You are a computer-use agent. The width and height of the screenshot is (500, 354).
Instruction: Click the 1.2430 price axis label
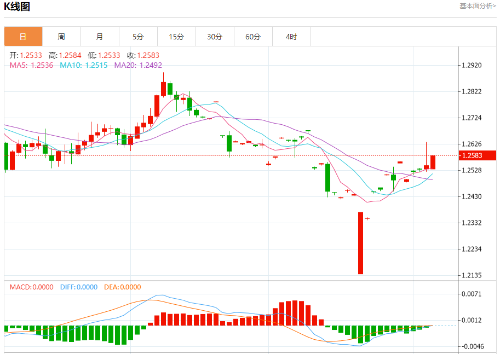coord(472,196)
